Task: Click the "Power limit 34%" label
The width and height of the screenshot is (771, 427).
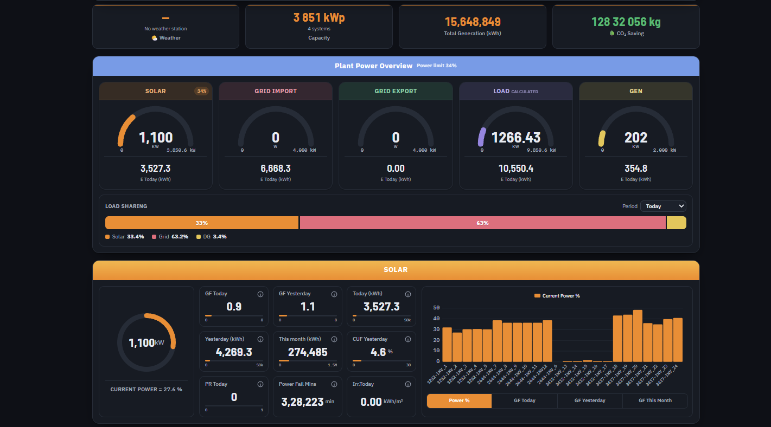Action: 437,66
